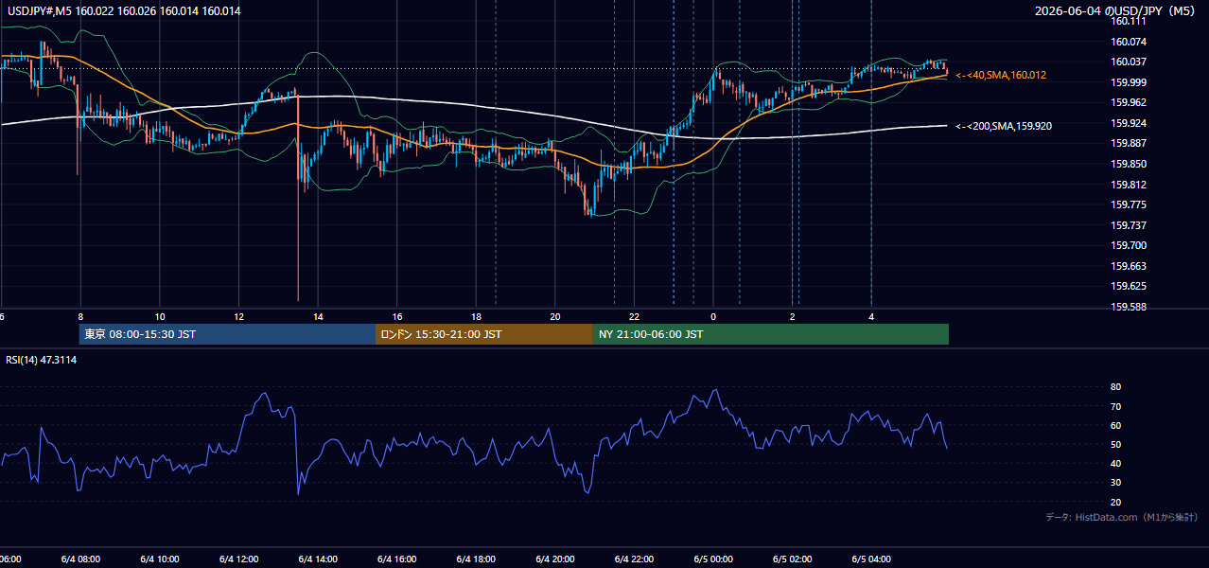
Task: Click the RSI(14) 47.3114 indicator label
Action: 42,360
